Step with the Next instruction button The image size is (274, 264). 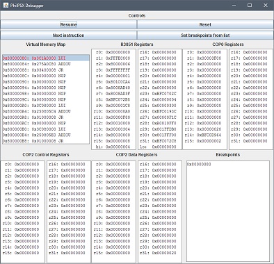tap(68, 35)
